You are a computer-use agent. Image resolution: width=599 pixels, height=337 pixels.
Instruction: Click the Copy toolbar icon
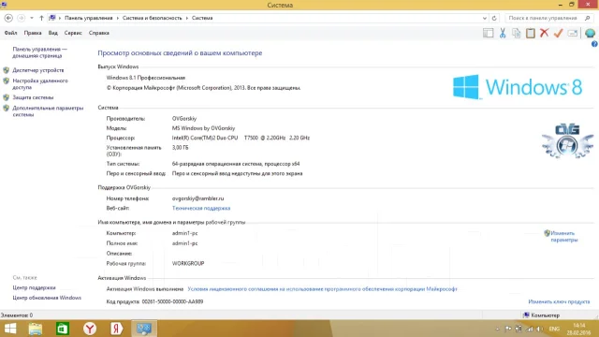pyautogui.click(x=516, y=33)
